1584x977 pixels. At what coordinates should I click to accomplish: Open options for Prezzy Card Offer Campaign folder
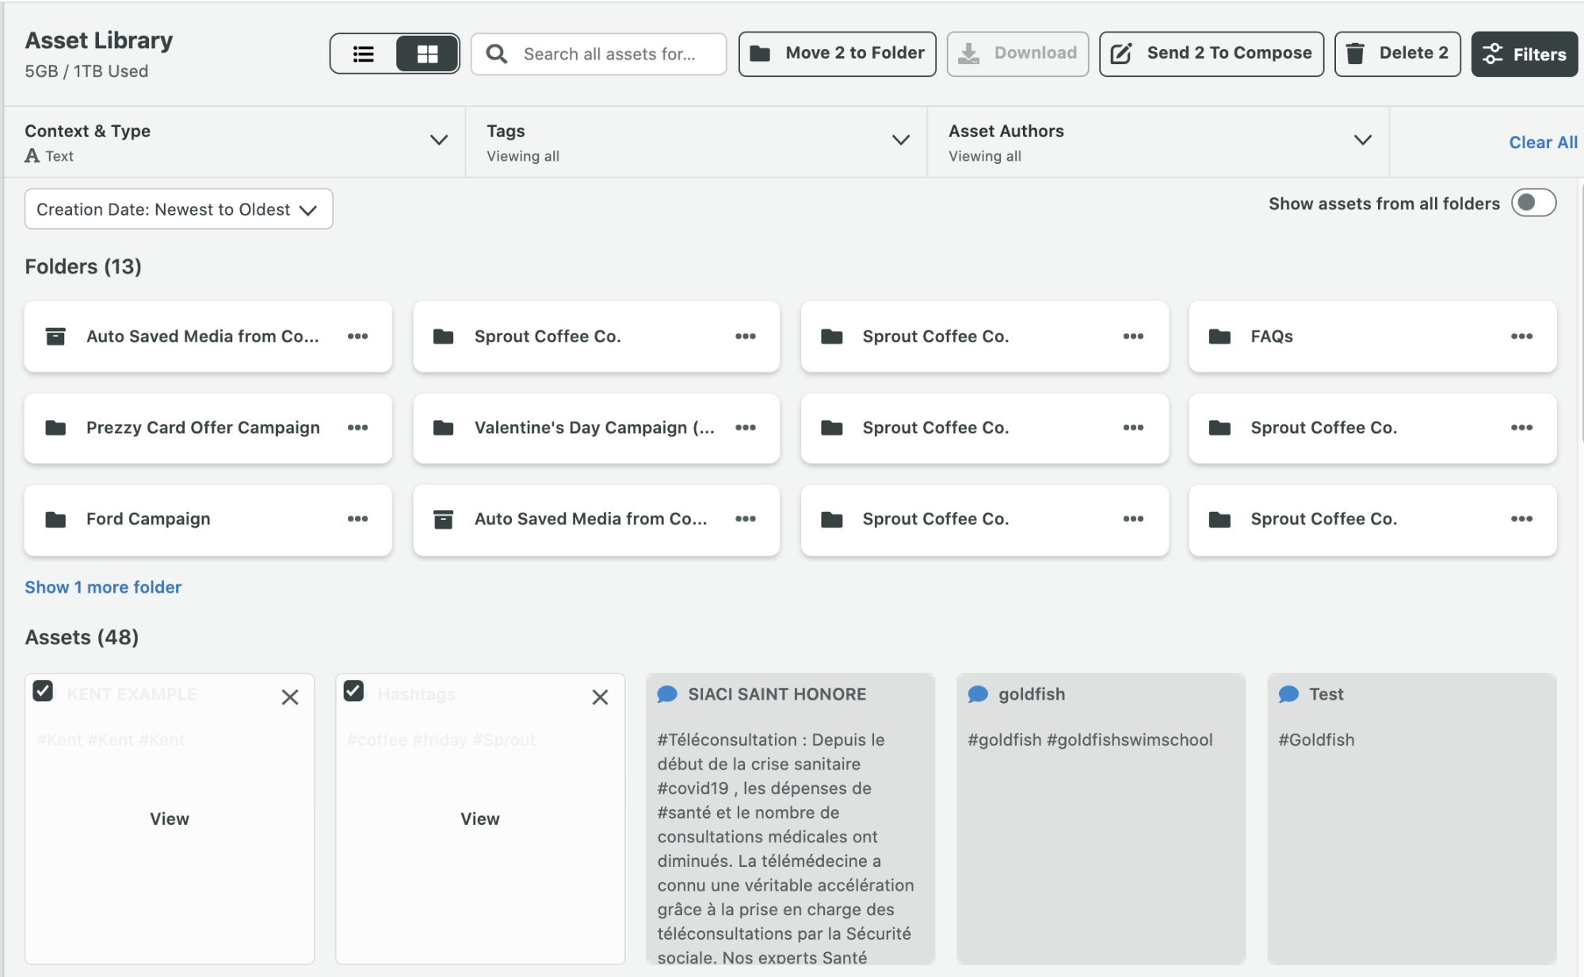[357, 427]
